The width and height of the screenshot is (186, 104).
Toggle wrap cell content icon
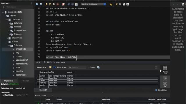click(x=156, y=67)
